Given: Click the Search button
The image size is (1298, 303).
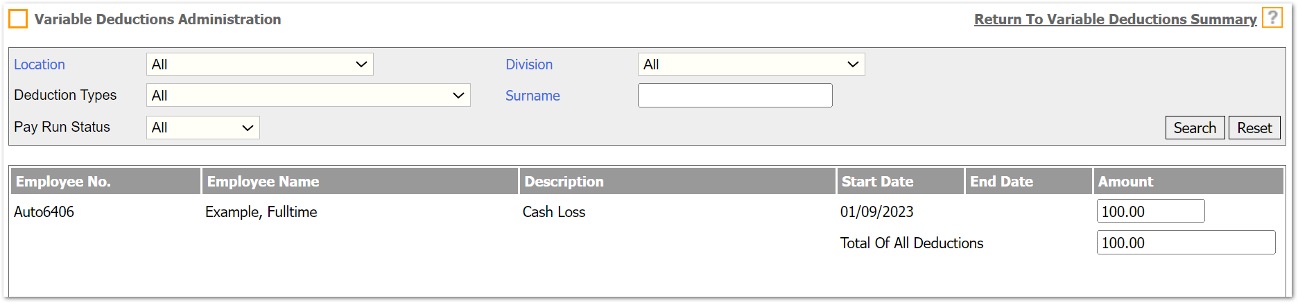Looking at the screenshot, I should pyautogui.click(x=1194, y=128).
